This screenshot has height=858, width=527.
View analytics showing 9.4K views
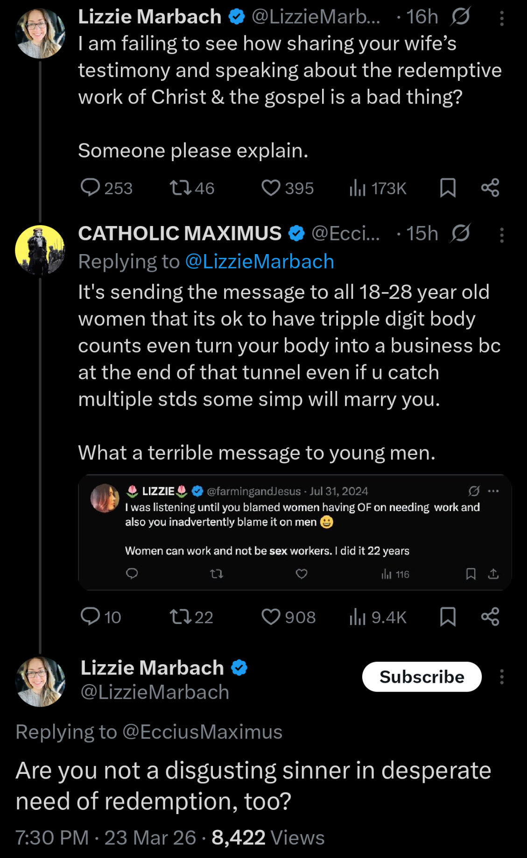pos(358,617)
